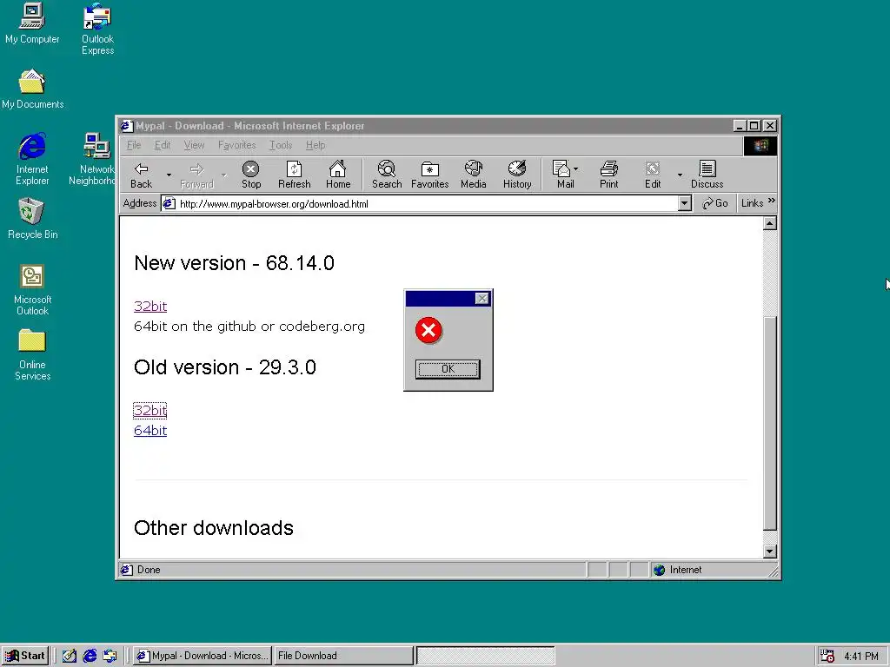890x667 pixels.
Task: Open My Documents folder icon
Action: (32, 89)
